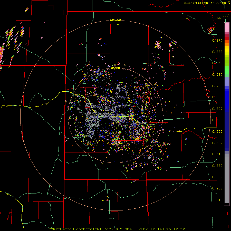
Task: Select the 0.573 scale value
Action: pyautogui.click(x=217, y=120)
